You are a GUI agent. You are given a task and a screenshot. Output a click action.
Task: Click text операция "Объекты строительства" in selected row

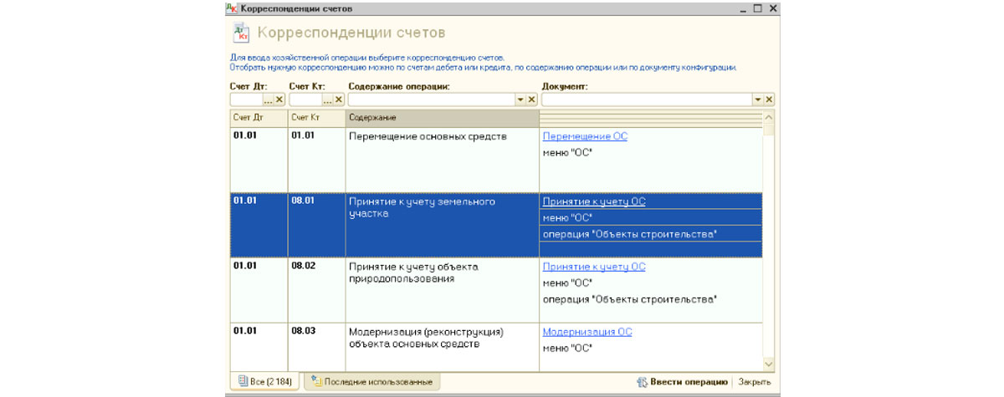629,234
